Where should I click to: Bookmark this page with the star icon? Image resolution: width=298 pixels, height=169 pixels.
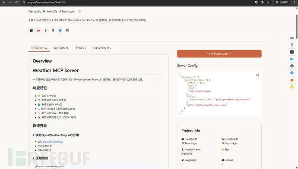point(268,2)
